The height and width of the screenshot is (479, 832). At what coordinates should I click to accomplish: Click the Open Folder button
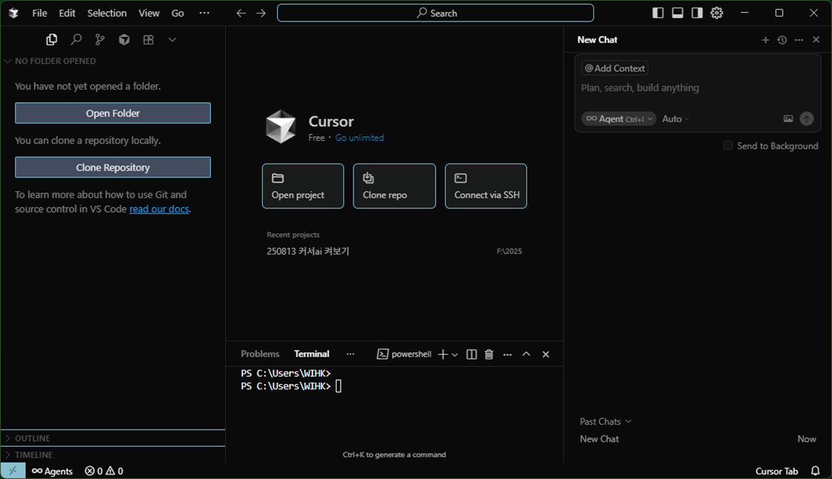click(113, 113)
